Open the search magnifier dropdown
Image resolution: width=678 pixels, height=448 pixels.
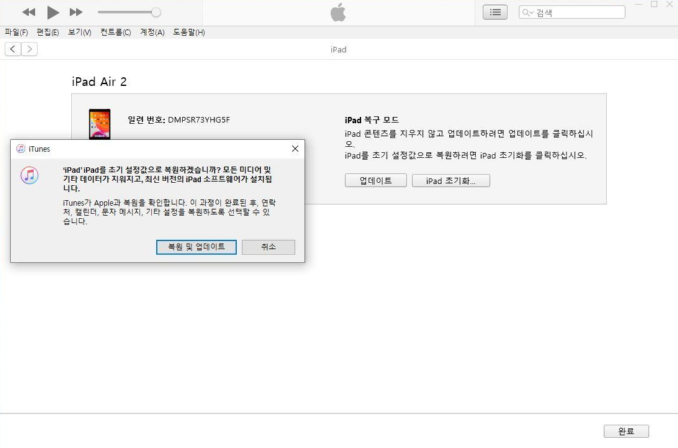528,12
